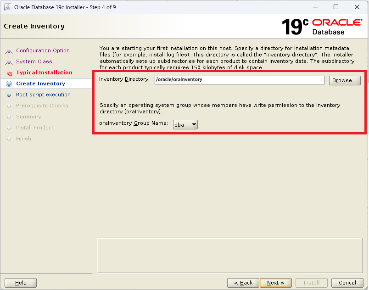
Task: Click the disabled Install button
Action: click(312, 283)
